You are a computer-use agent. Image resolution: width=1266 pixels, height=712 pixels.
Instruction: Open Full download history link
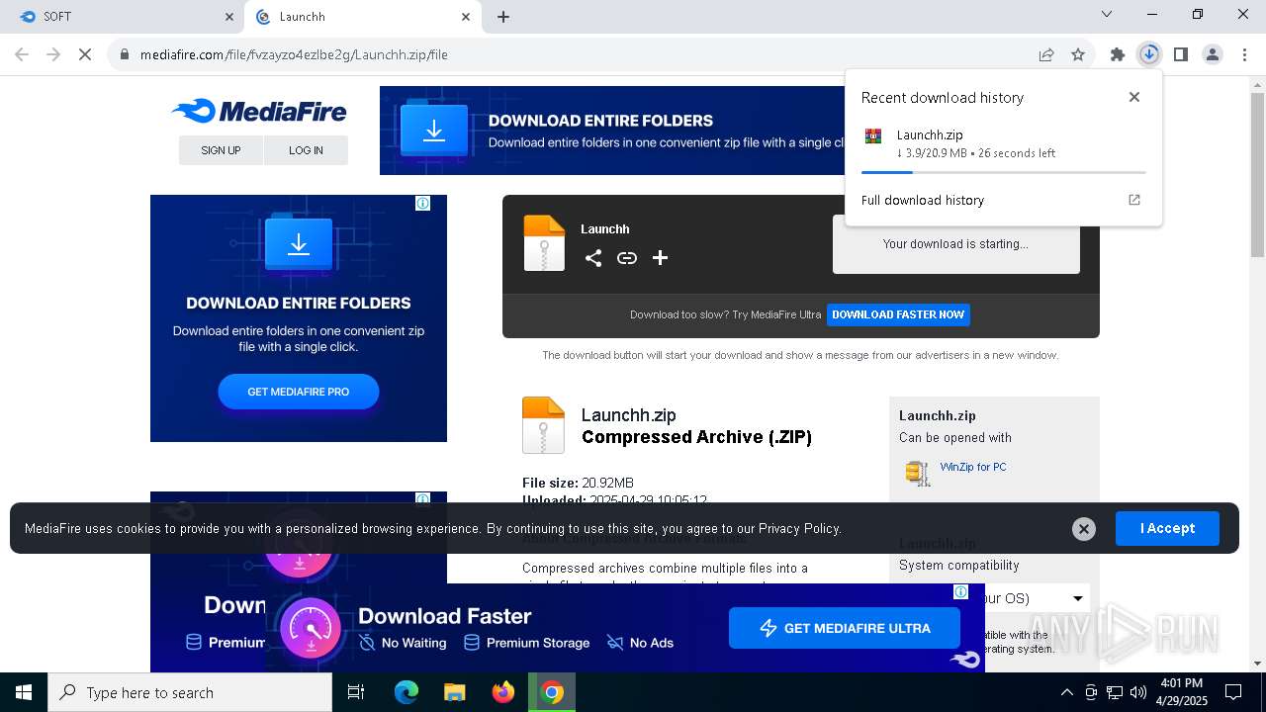(923, 200)
